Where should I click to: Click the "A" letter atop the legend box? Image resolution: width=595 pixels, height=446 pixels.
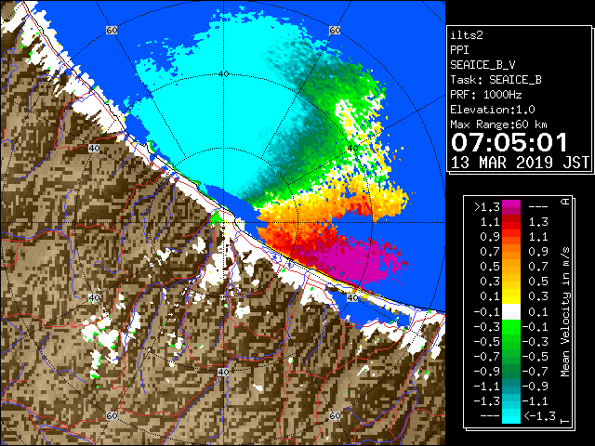point(565,202)
